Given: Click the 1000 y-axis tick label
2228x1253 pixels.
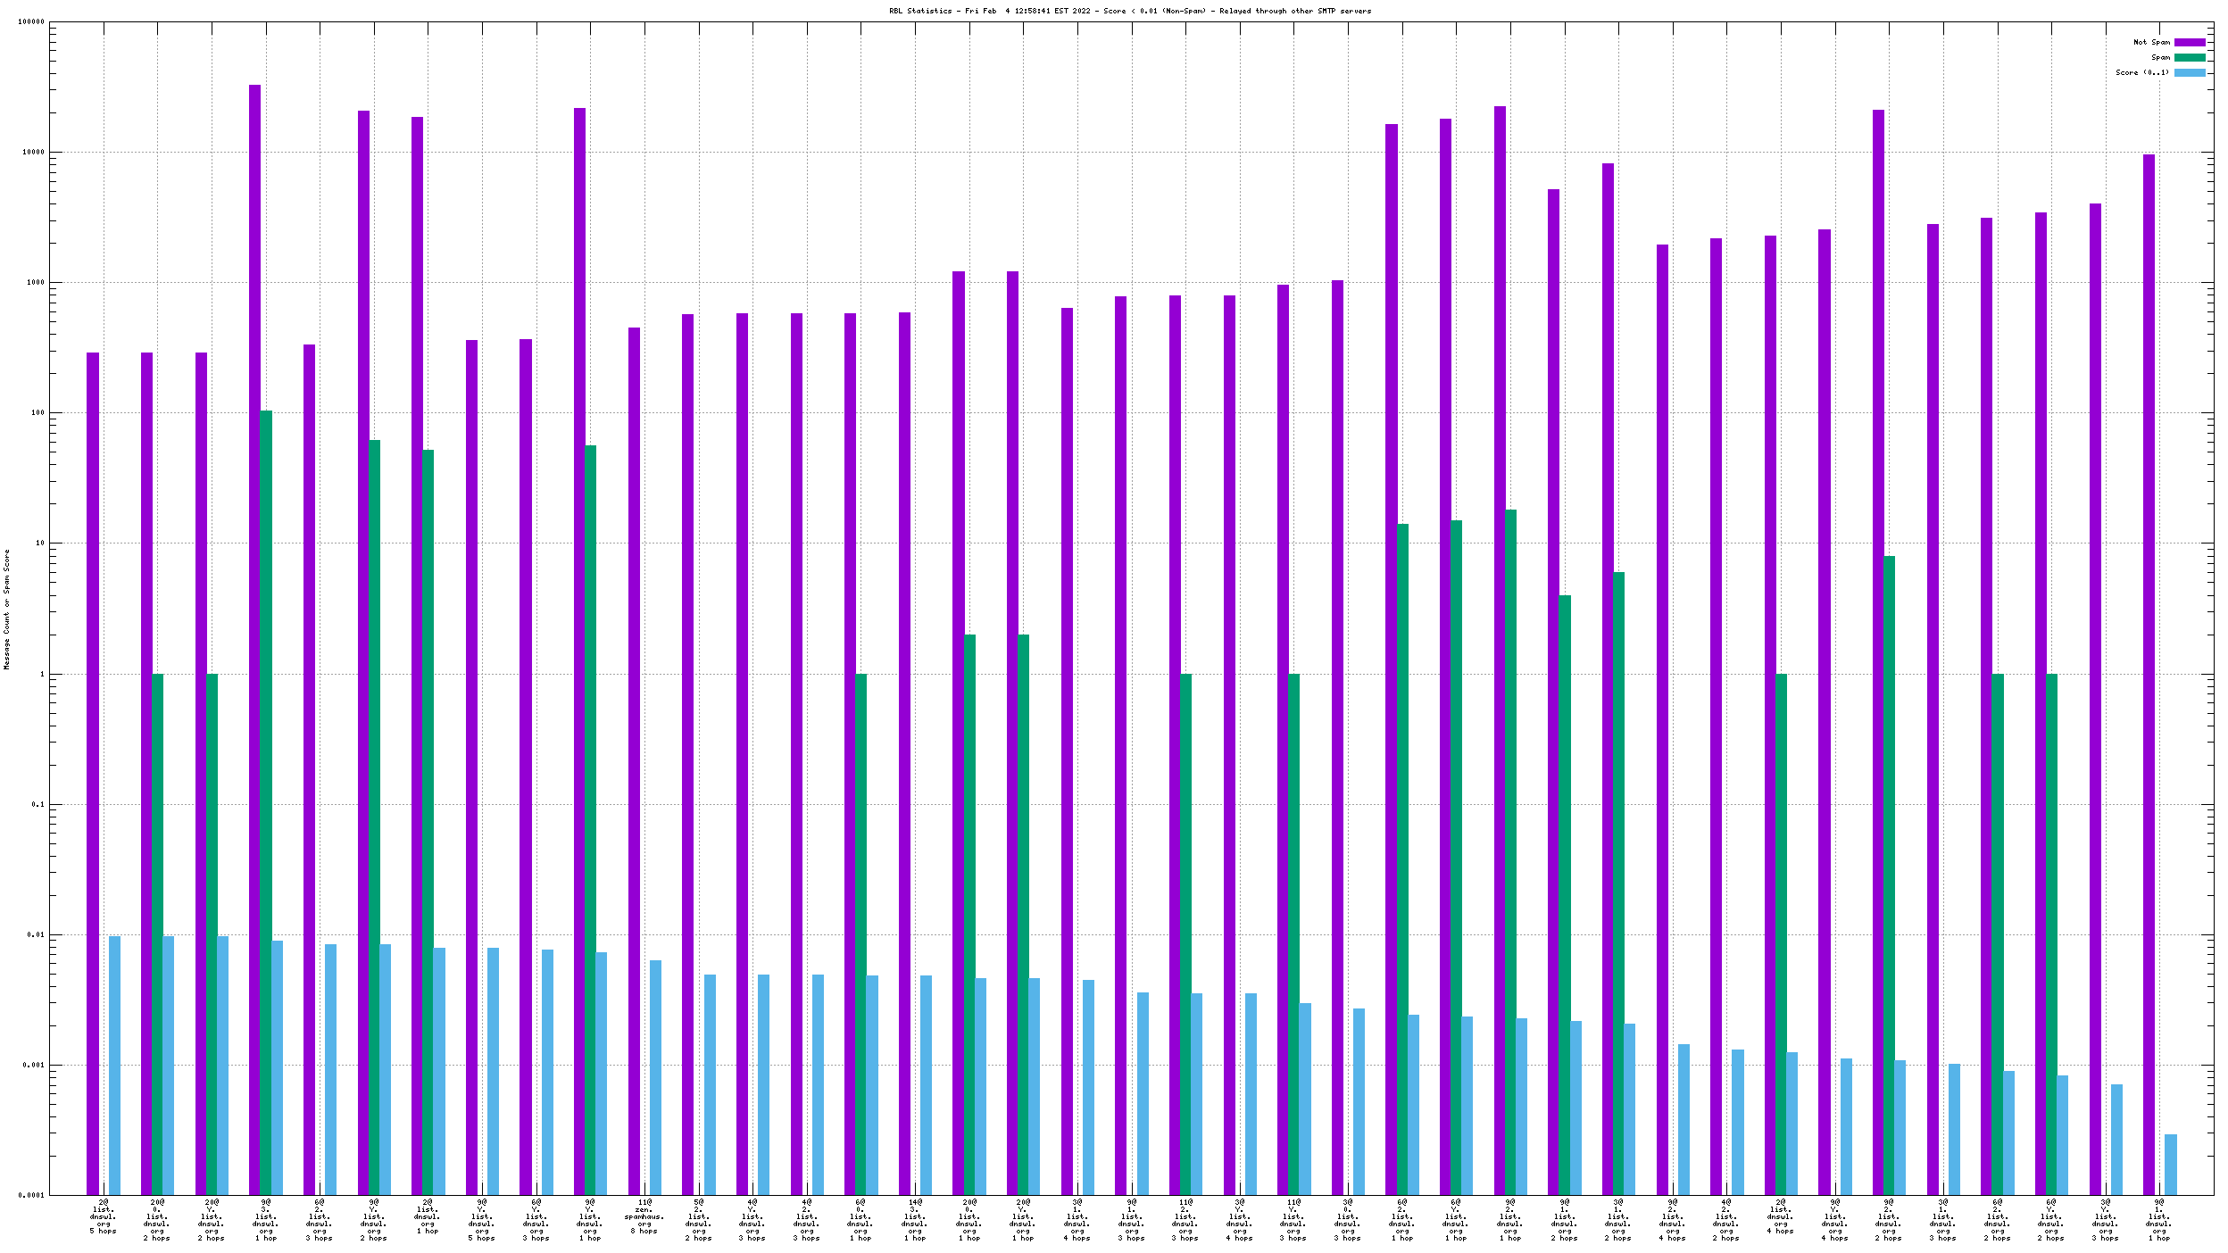Looking at the screenshot, I should tap(34, 283).
